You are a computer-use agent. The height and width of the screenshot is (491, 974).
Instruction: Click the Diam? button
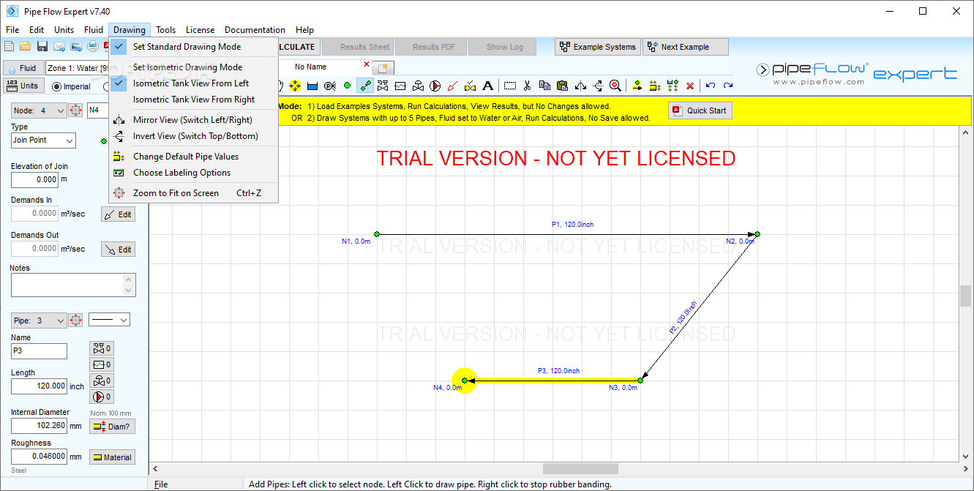[x=112, y=427]
